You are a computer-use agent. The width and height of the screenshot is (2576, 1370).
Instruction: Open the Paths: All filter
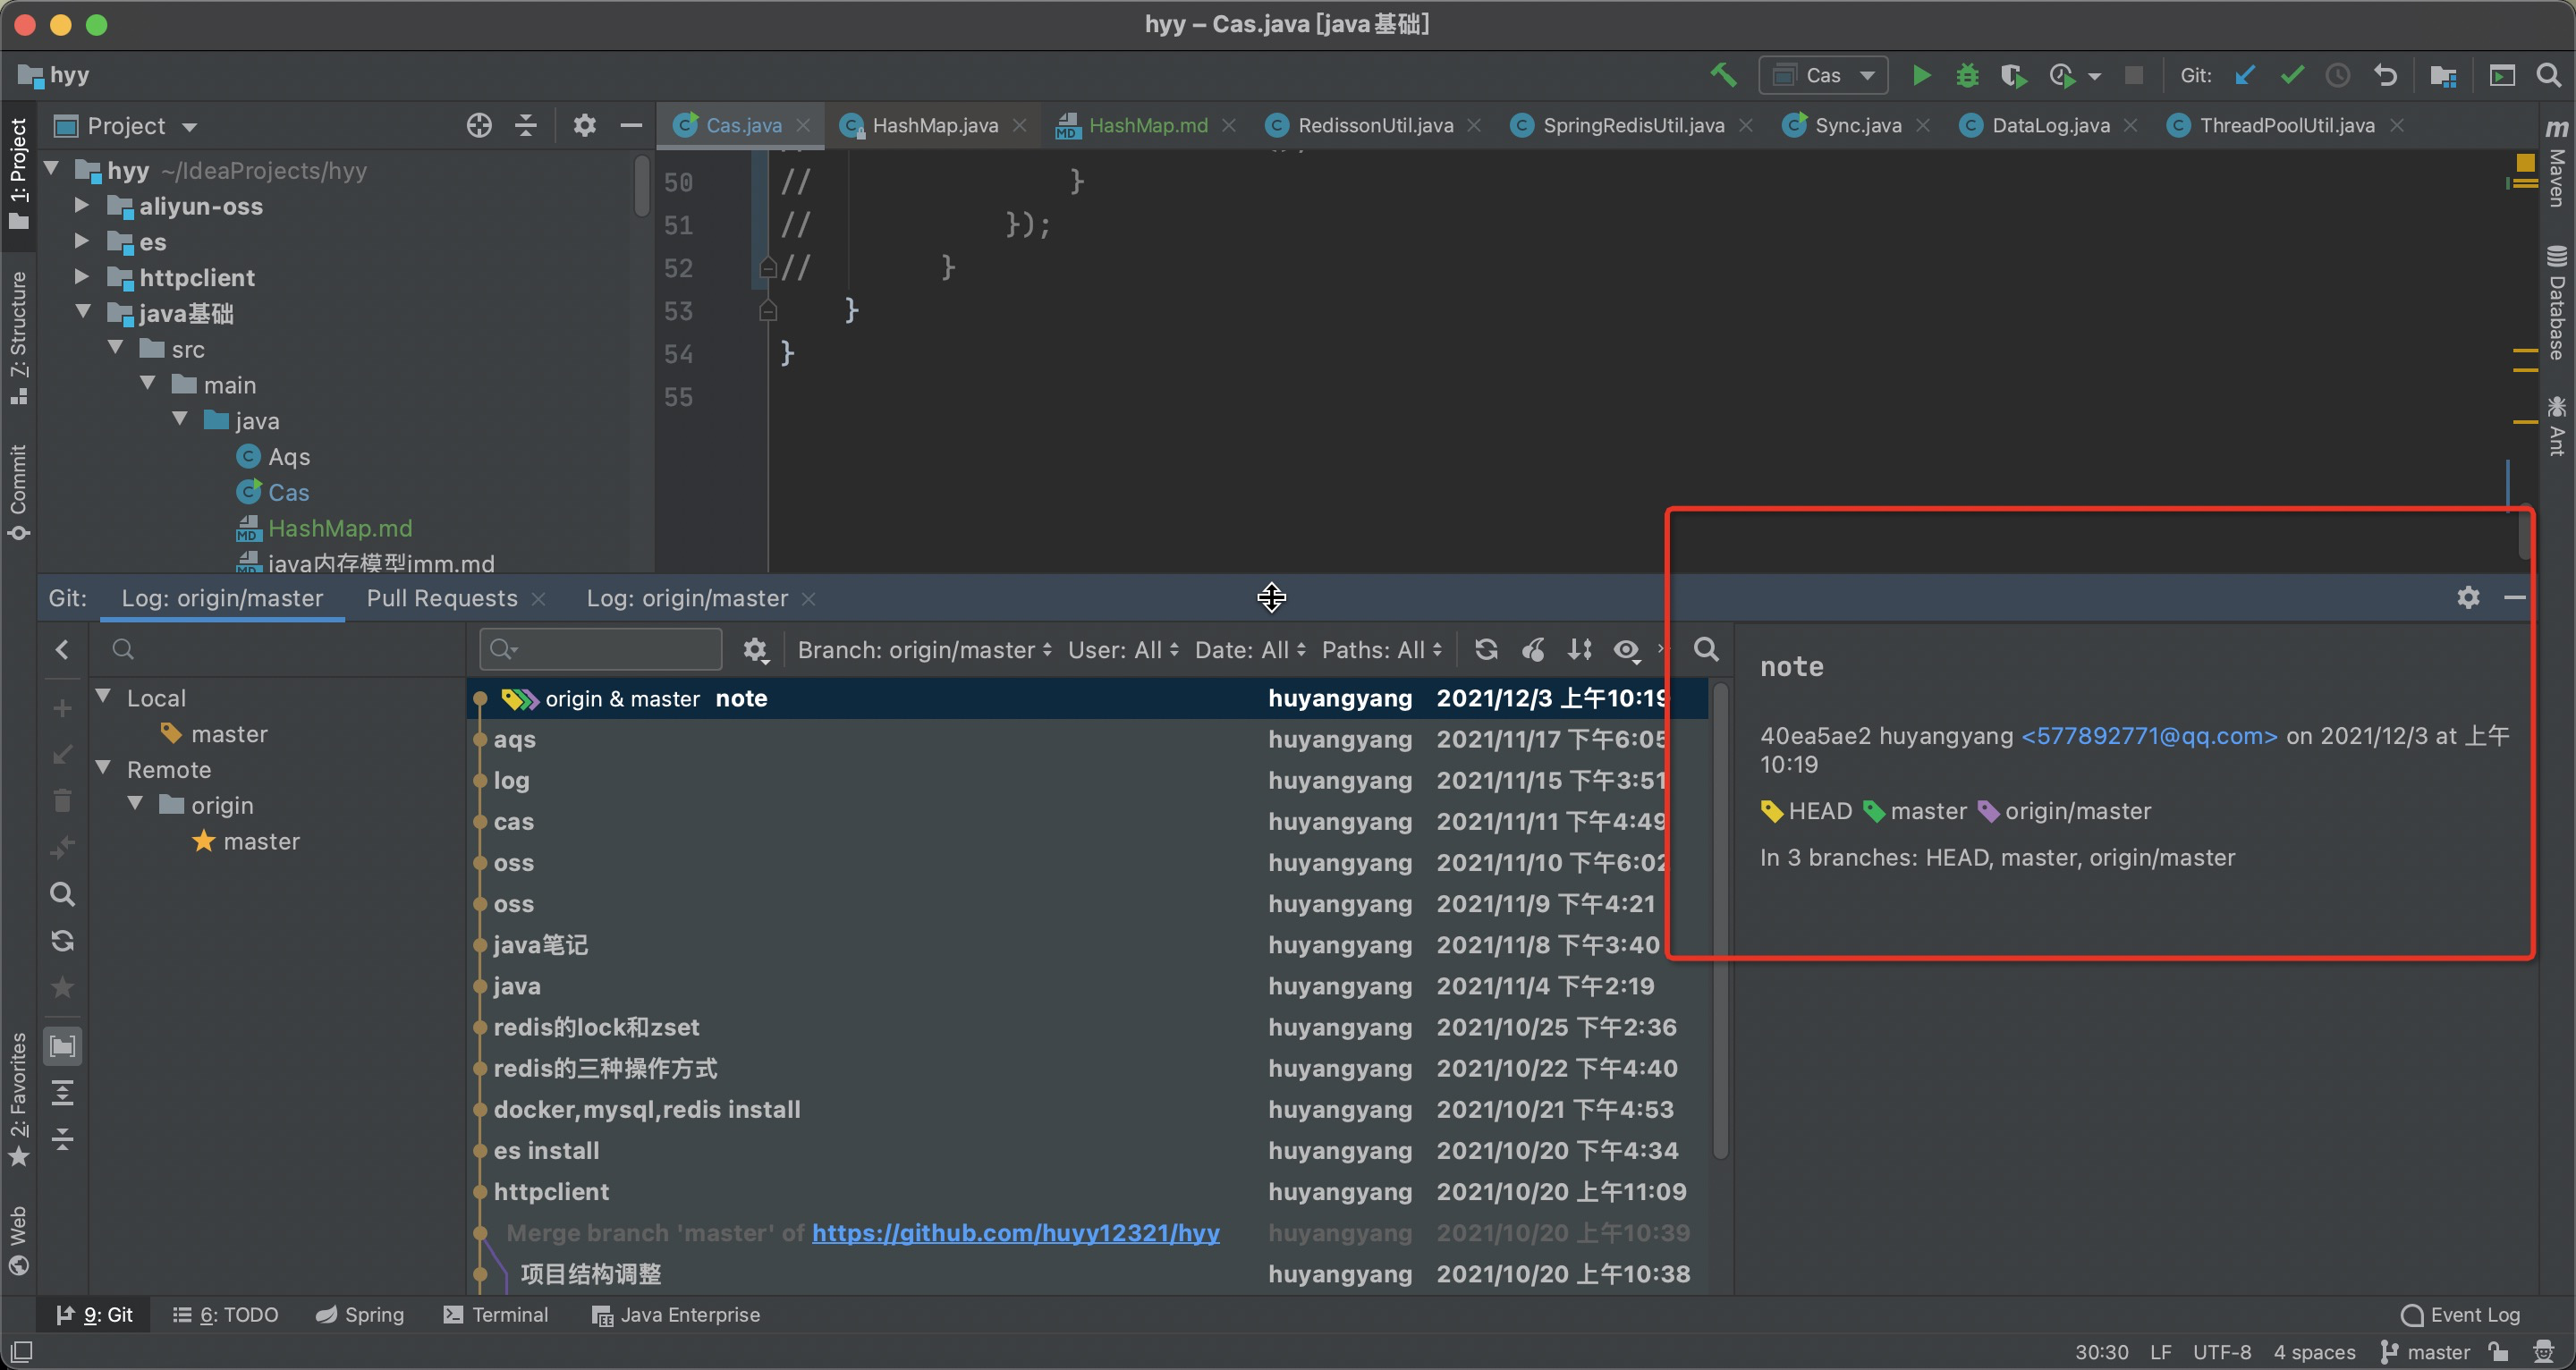tap(1382, 650)
